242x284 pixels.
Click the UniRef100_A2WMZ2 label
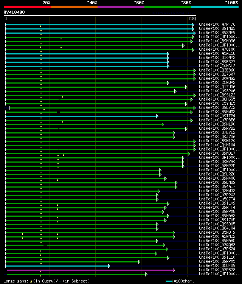[217, 237]
